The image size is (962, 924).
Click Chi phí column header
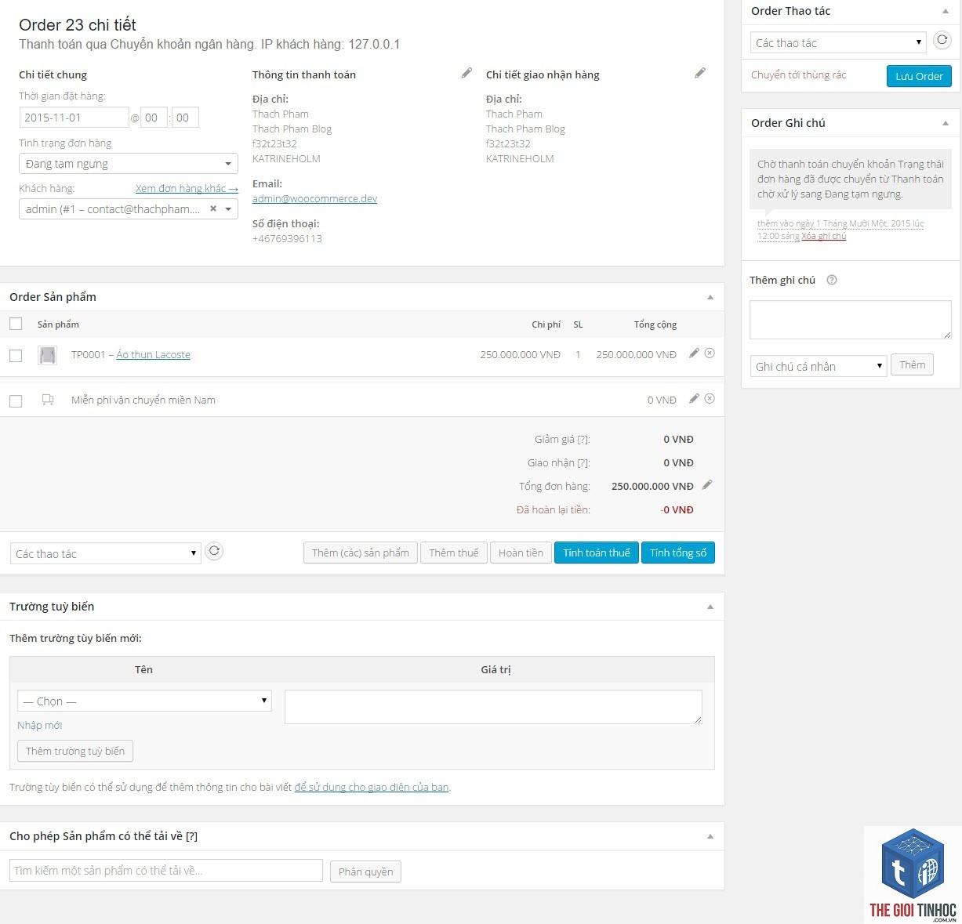click(x=546, y=324)
